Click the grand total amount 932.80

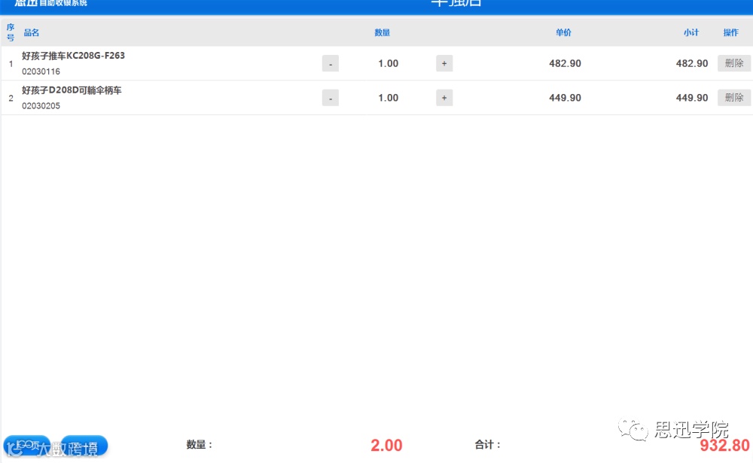[724, 445]
